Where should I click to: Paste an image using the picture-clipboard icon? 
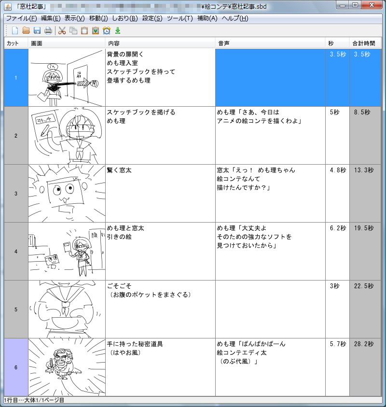click(95, 30)
